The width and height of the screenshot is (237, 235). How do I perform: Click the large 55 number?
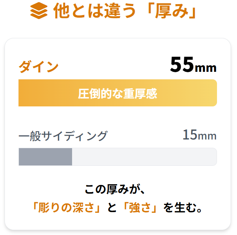(182, 65)
